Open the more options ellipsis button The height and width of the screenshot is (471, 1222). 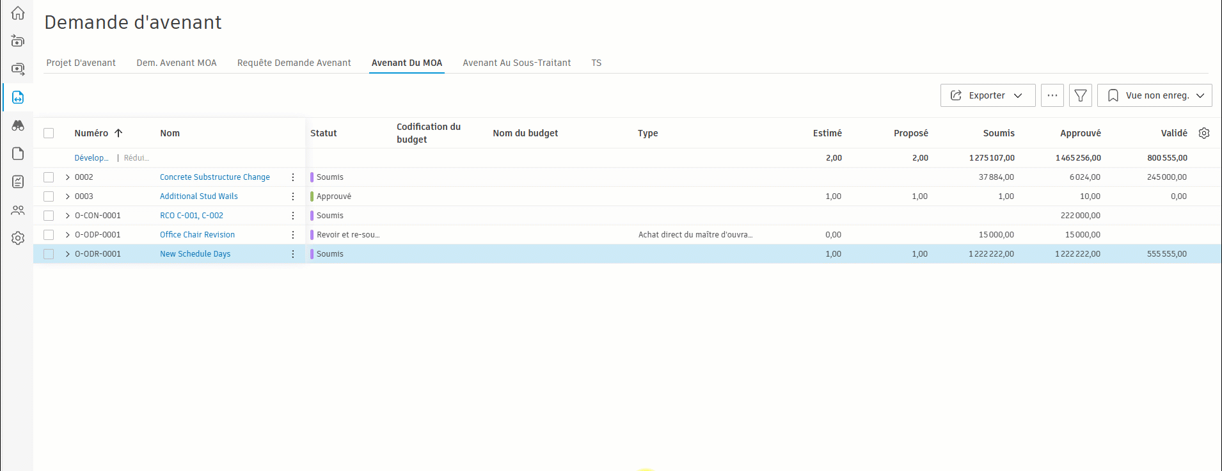(1052, 95)
